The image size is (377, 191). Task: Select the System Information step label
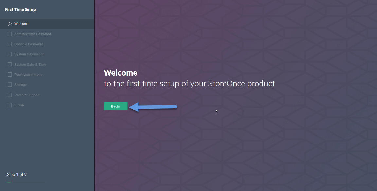click(x=29, y=54)
